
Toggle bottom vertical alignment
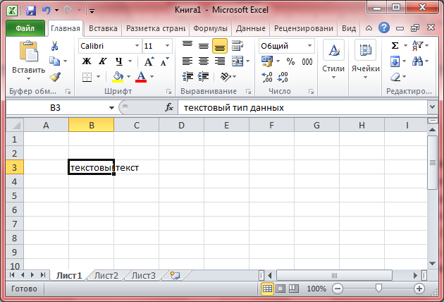219,46
